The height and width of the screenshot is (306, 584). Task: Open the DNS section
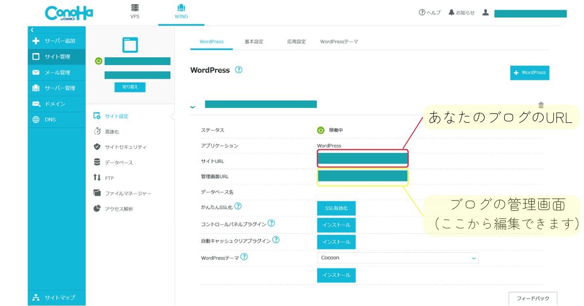coord(56,119)
